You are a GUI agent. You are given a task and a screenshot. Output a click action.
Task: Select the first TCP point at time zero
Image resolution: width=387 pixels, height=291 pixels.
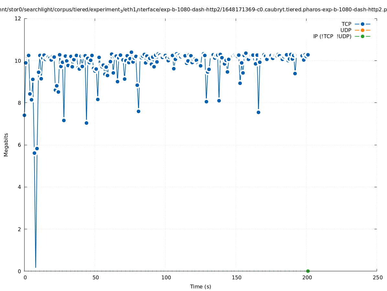(x=24, y=115)
